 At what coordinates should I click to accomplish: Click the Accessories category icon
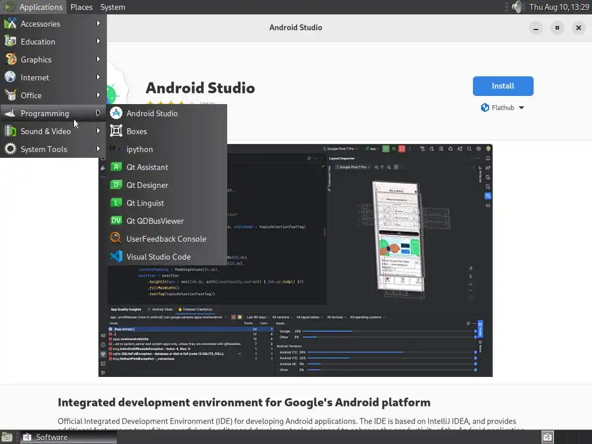(x=10, y=23)
